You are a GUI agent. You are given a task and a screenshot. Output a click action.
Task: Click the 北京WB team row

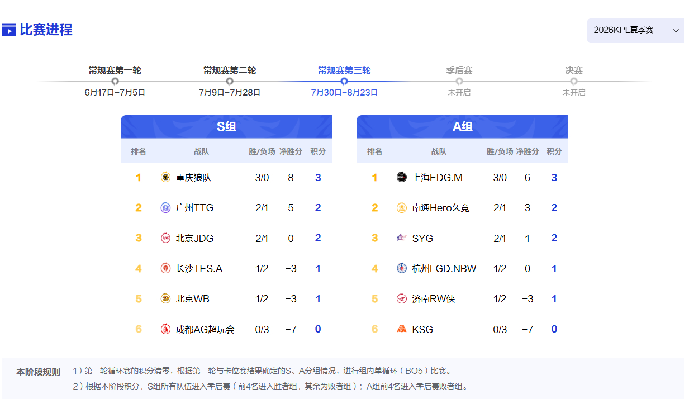(x=226, y=299)
